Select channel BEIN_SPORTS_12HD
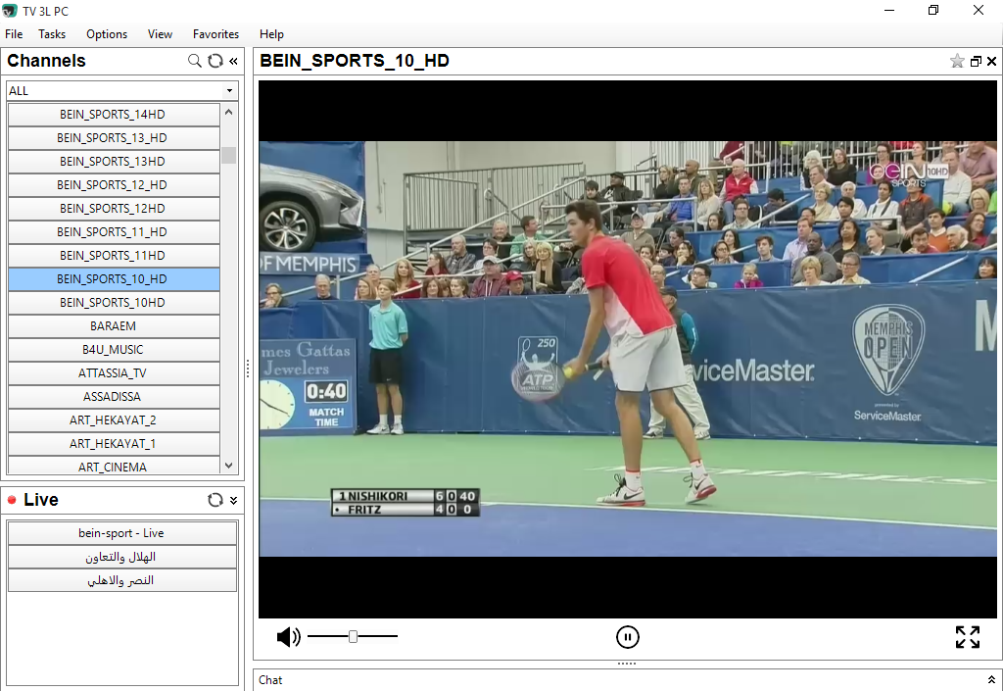 coord(114,209)
